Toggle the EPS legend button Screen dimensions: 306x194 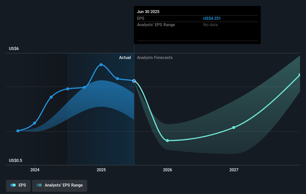[x=18, y=185]
